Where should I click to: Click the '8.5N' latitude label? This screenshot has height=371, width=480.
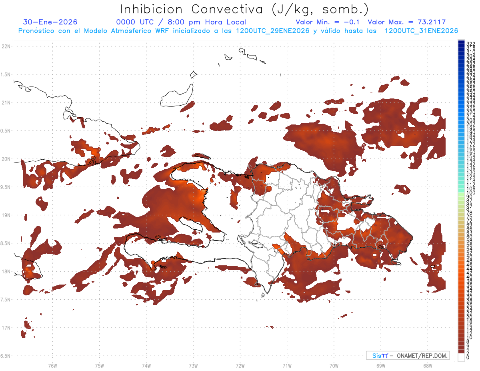(x=6, y=243)
